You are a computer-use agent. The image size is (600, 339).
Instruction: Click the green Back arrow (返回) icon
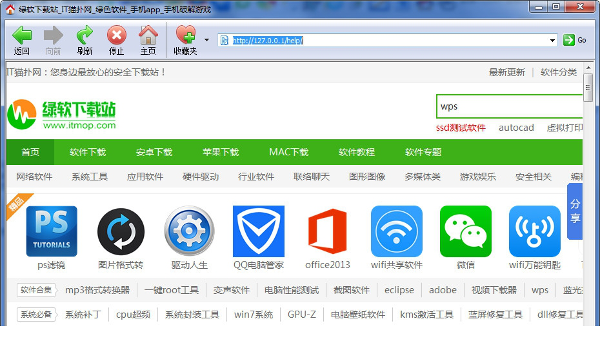coord(22,35)
